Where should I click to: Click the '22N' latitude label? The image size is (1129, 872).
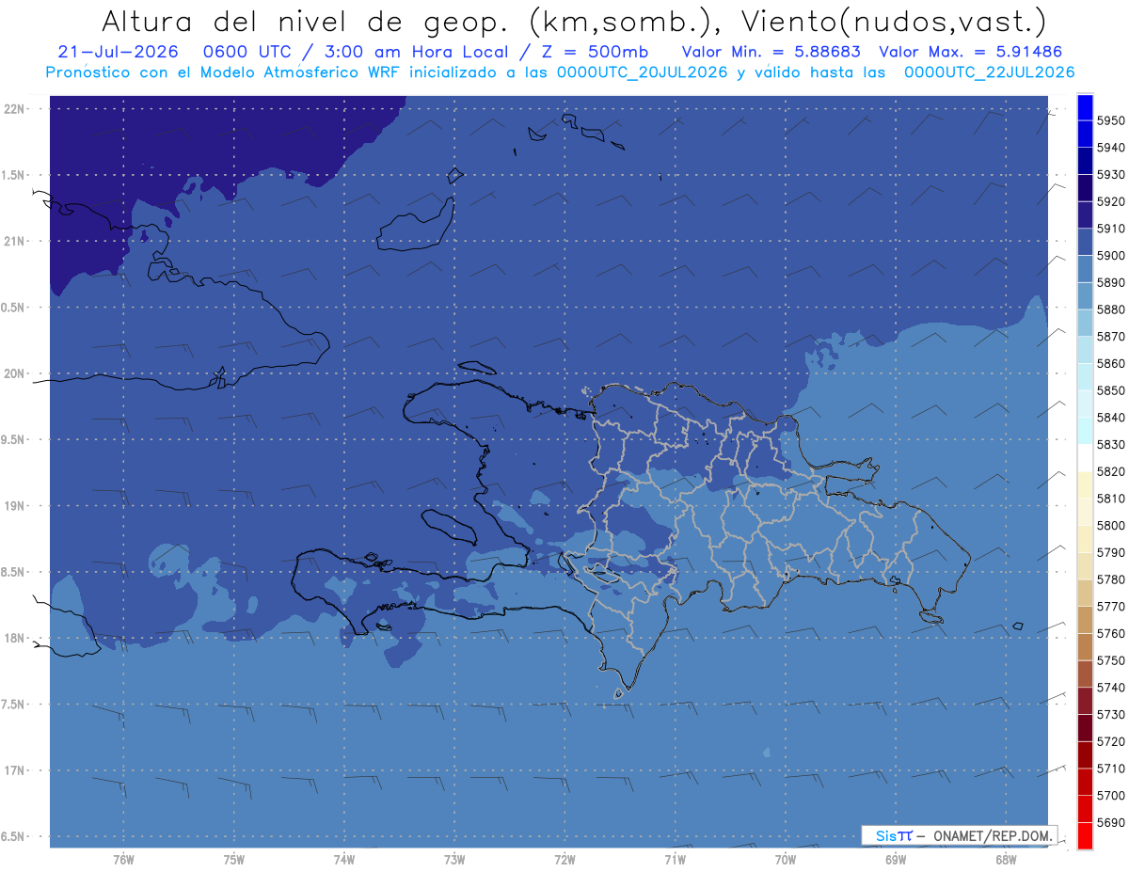point(14,109)
